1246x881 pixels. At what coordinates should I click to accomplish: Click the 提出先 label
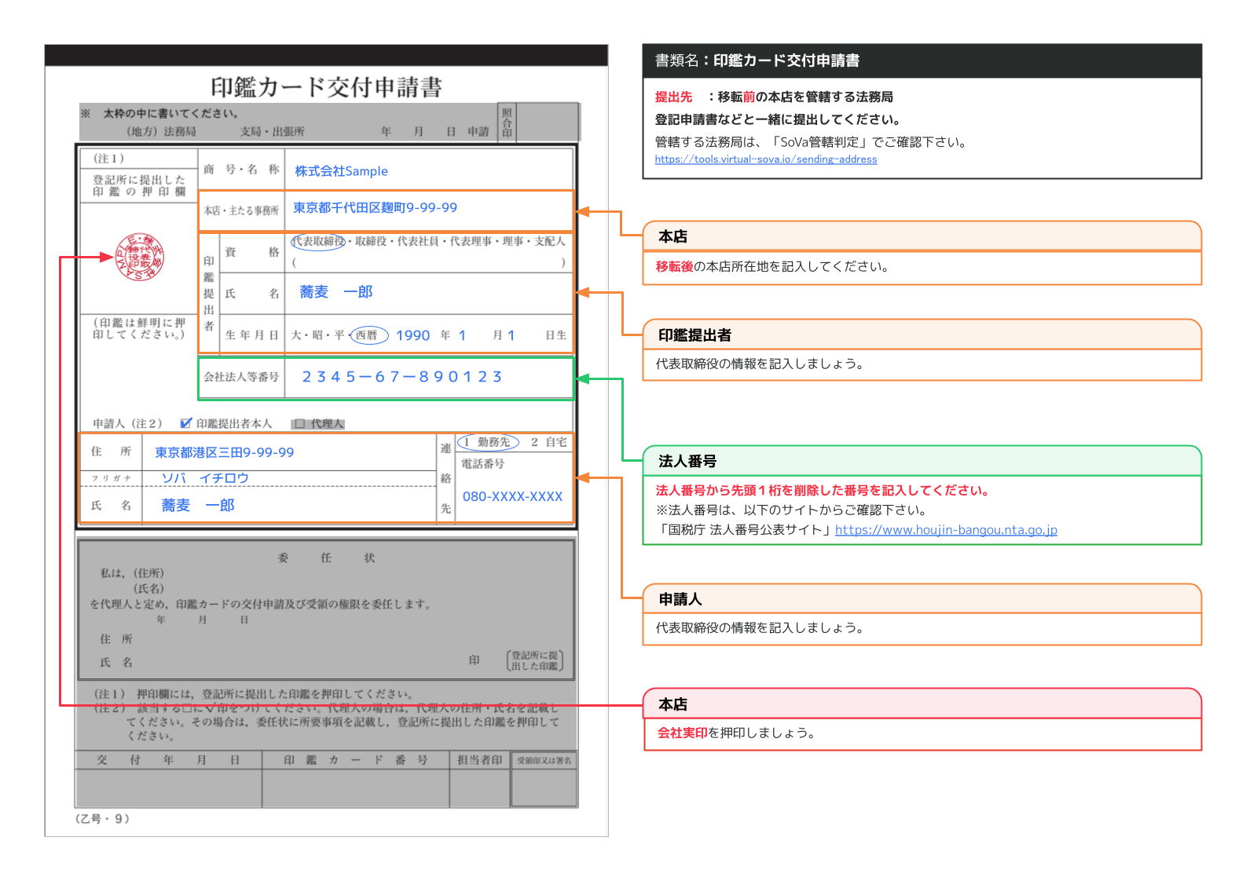(x=674, y=97)
